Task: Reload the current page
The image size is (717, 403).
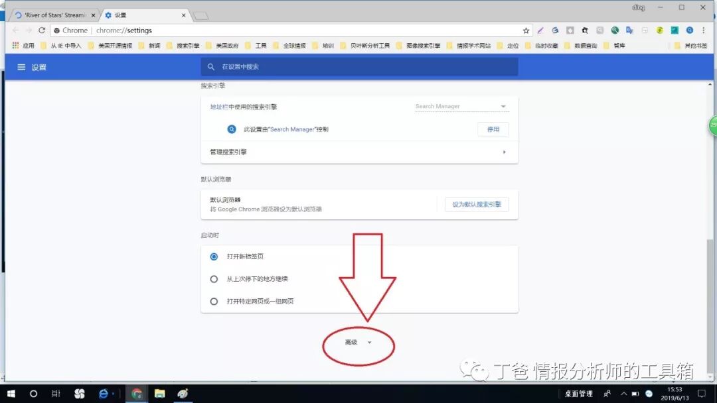Action: [x=42, y=30]
